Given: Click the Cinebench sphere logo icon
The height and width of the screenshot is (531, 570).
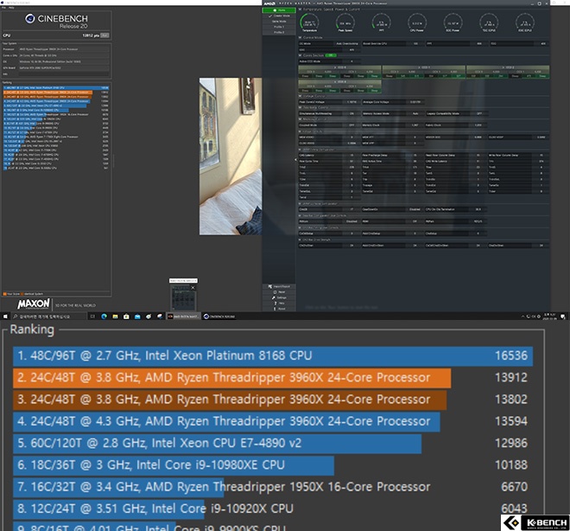Looking at the screenshot, I should [30, 18].
